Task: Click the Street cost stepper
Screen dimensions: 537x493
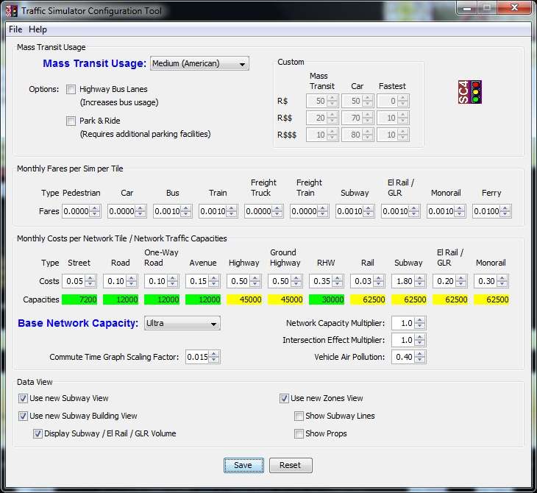Action: click(90, 281)
